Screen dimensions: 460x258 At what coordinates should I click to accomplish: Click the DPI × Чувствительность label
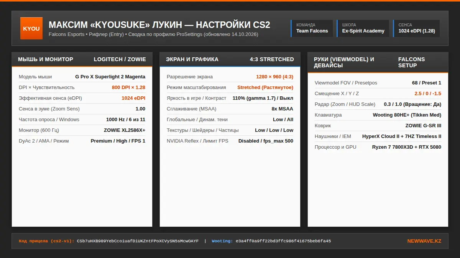(x=46, y=87)
